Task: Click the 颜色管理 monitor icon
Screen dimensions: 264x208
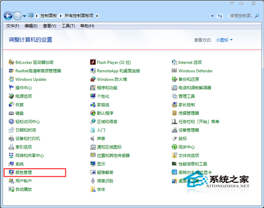Action: click(x=11, y=172)
